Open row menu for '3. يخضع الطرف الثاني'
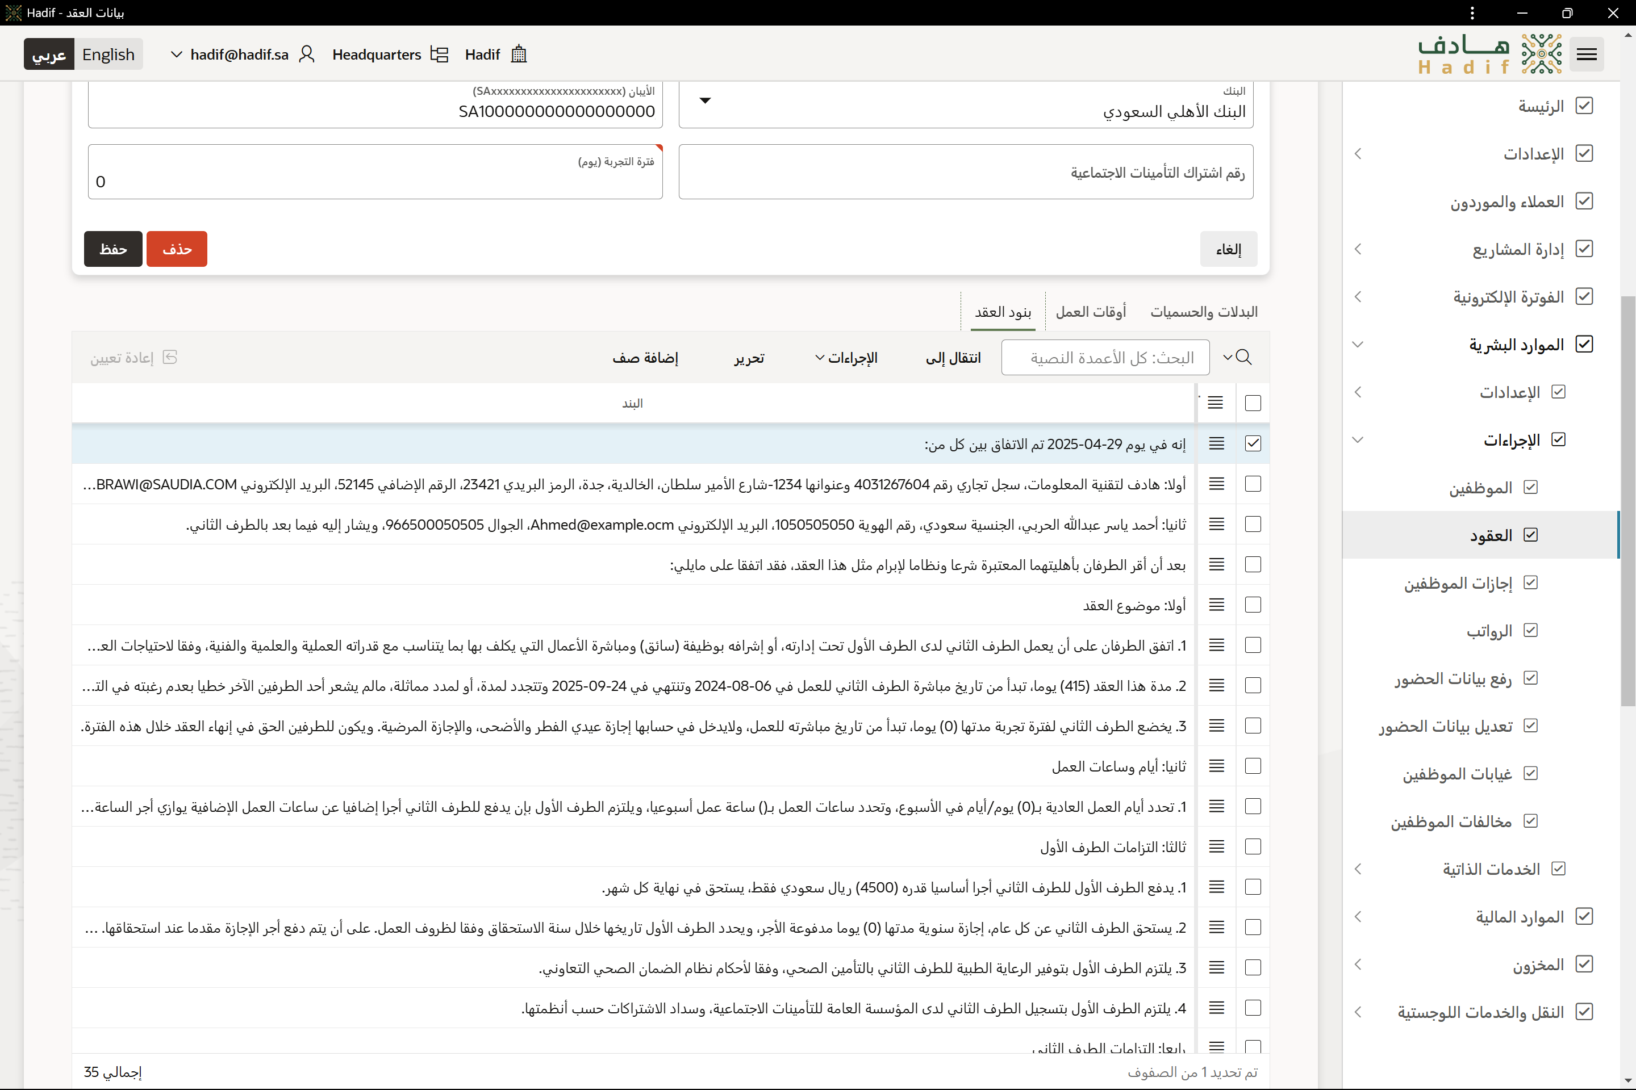Image resolution: width=1636 pixels, height=1090 pixels. click(1217, 726)
